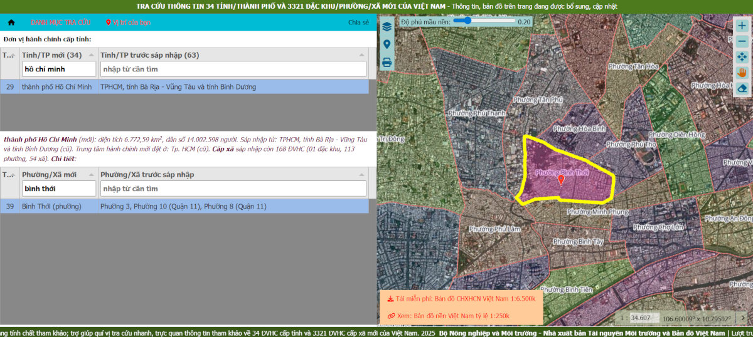Zoom in with the plus button

[x=742, y=26]
